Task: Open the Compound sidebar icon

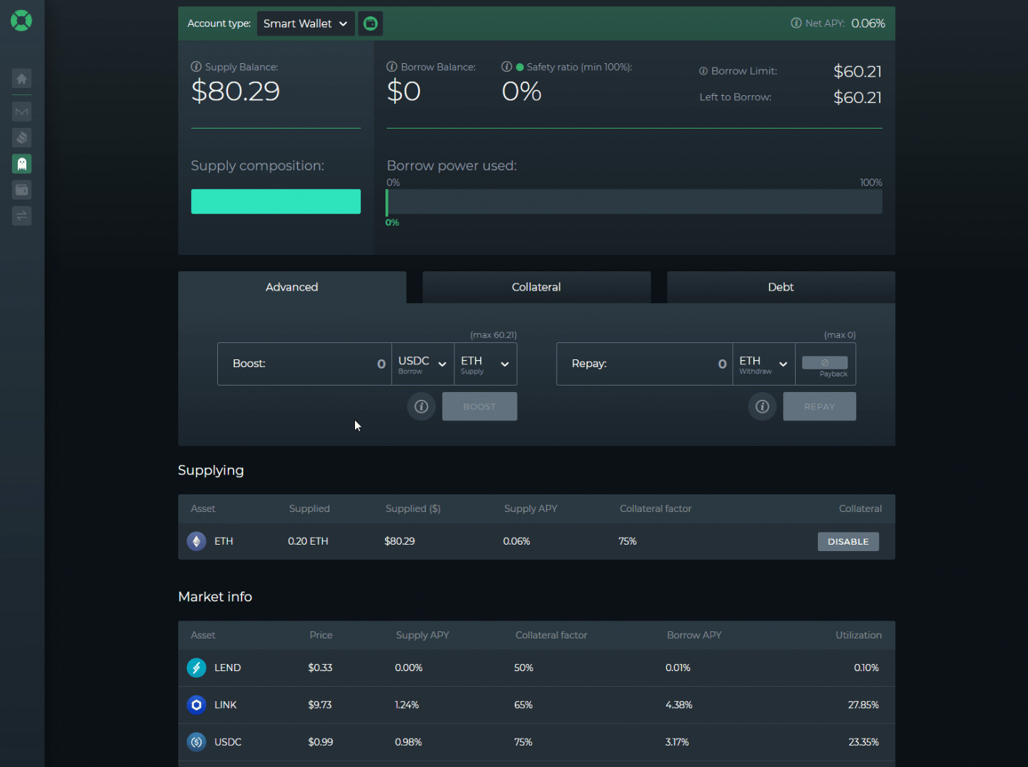Action: pyautogui.click(x=22, y=138)
